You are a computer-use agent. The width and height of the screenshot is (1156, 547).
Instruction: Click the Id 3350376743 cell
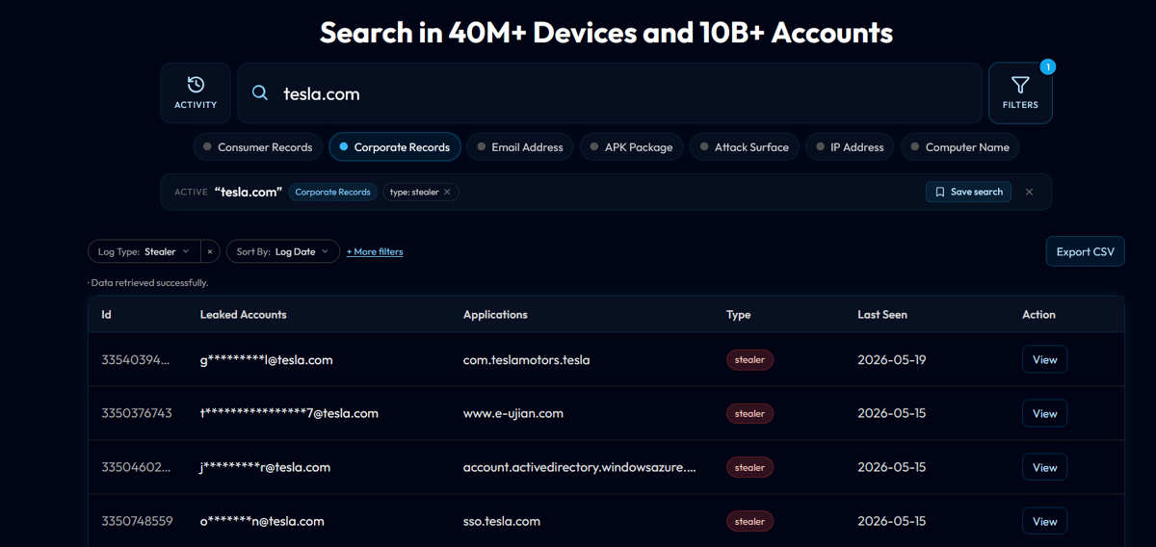pyautogui.click(x=137, y=413)
